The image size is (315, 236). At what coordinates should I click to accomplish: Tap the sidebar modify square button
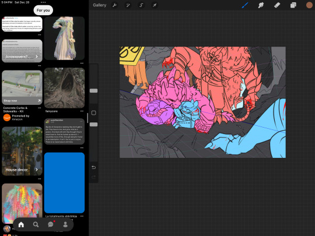tap(93, 113)
